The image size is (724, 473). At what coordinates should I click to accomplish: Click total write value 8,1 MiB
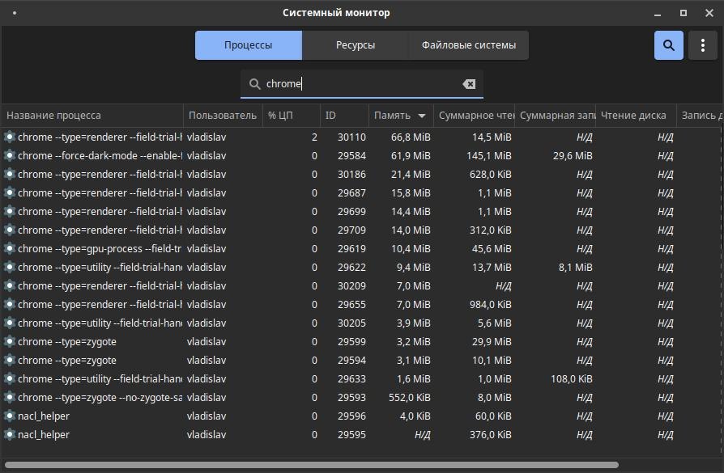click(x=575, y=268)
